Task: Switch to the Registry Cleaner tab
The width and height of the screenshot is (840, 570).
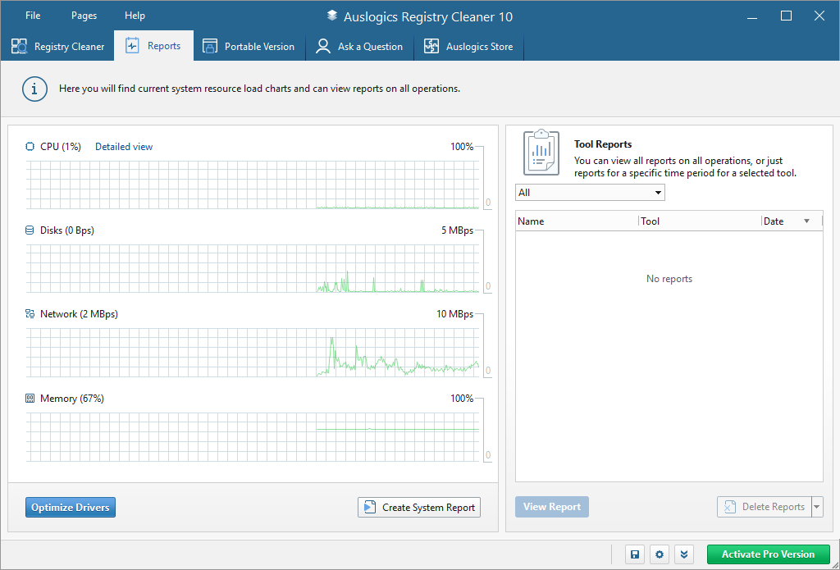Action: coord(58,47)
